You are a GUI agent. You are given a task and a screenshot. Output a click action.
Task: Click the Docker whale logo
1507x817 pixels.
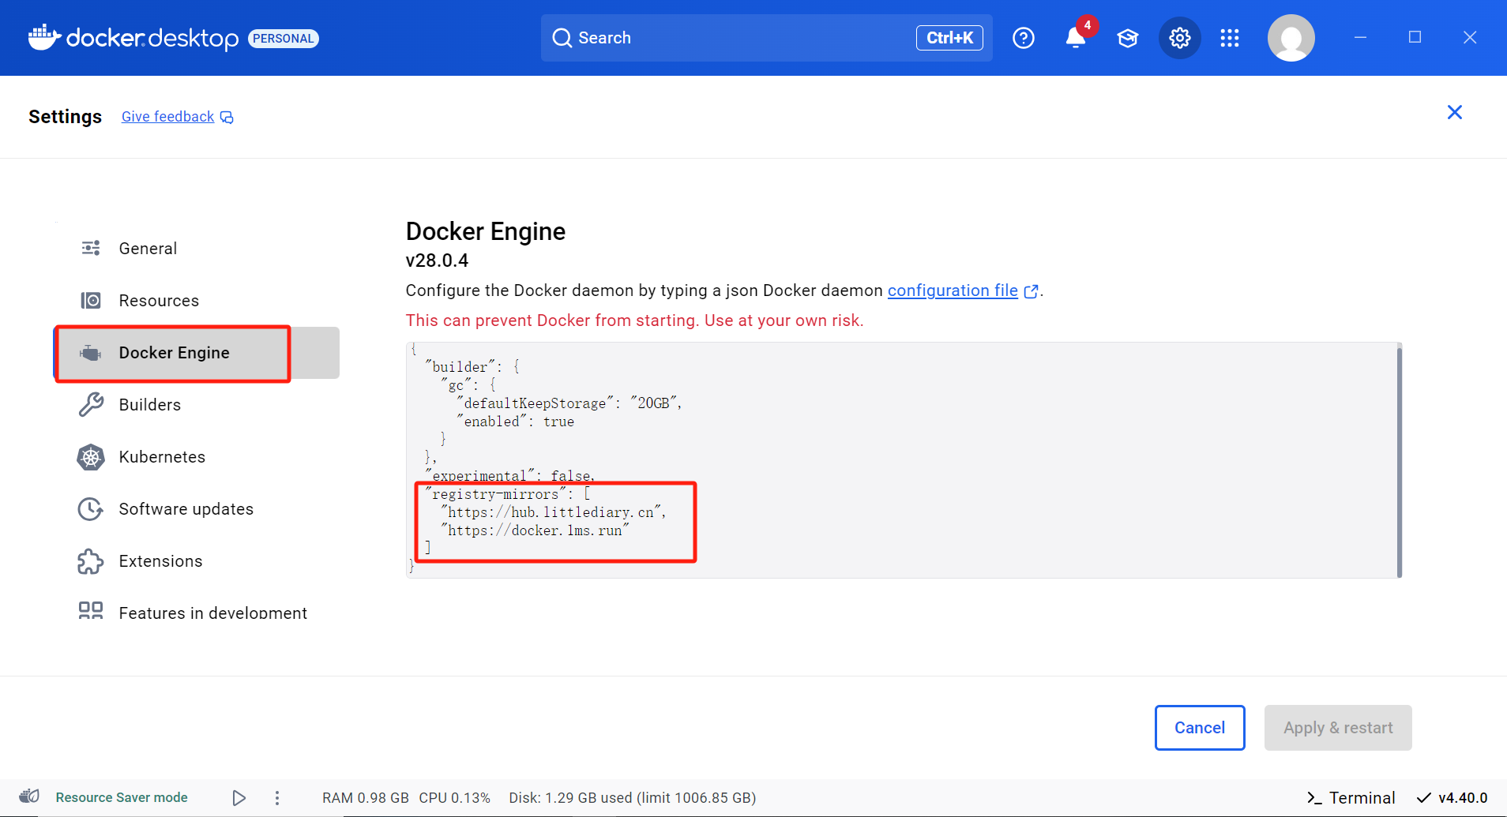coord(44,37)
